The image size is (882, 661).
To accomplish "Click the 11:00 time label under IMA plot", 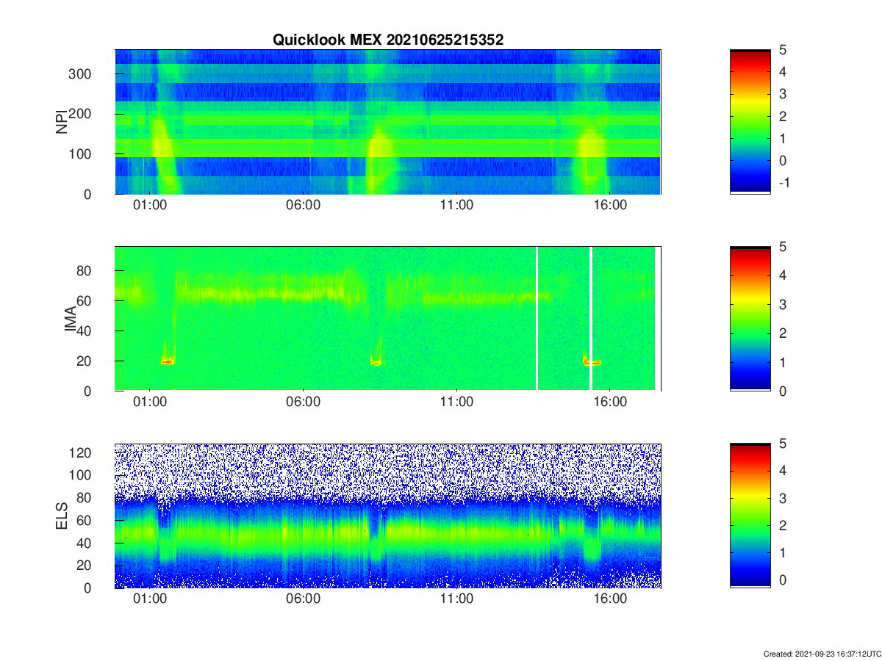I will click(456, 402).
